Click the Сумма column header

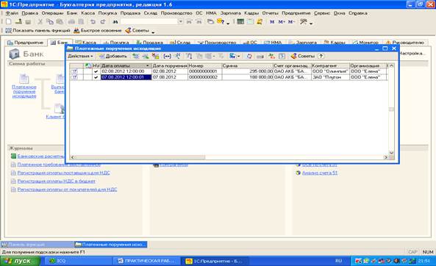(x=248, y=66)
